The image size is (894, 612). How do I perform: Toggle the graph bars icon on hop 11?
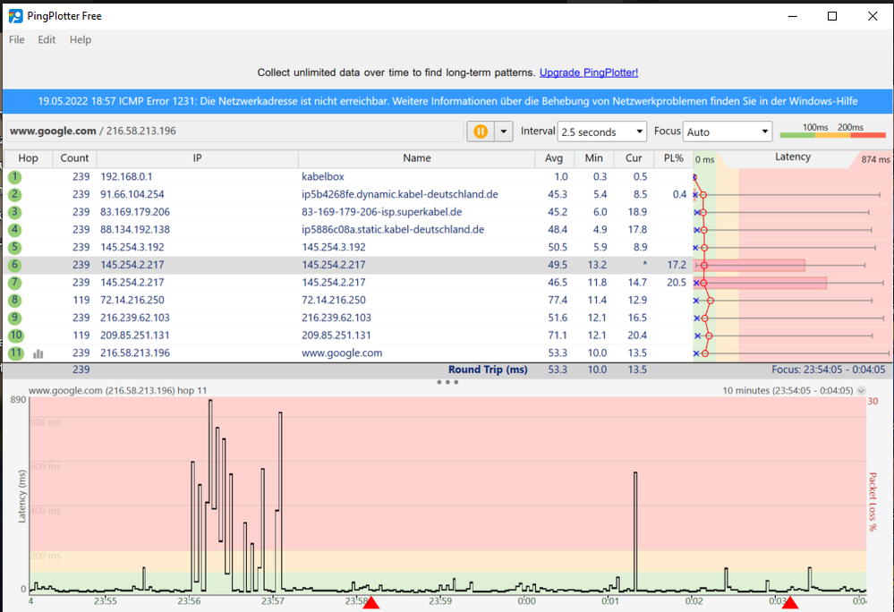pos(38,353)
